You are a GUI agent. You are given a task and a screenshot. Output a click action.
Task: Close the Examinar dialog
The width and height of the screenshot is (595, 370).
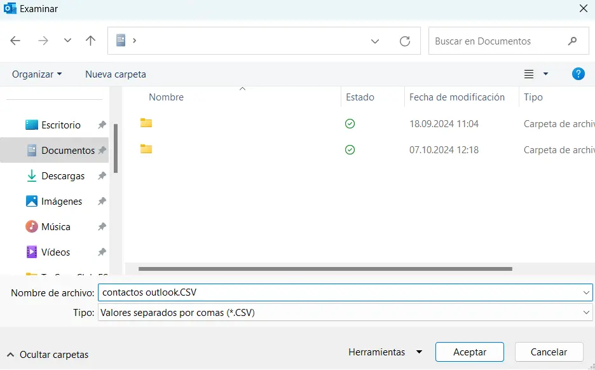[x=584, y=8]
